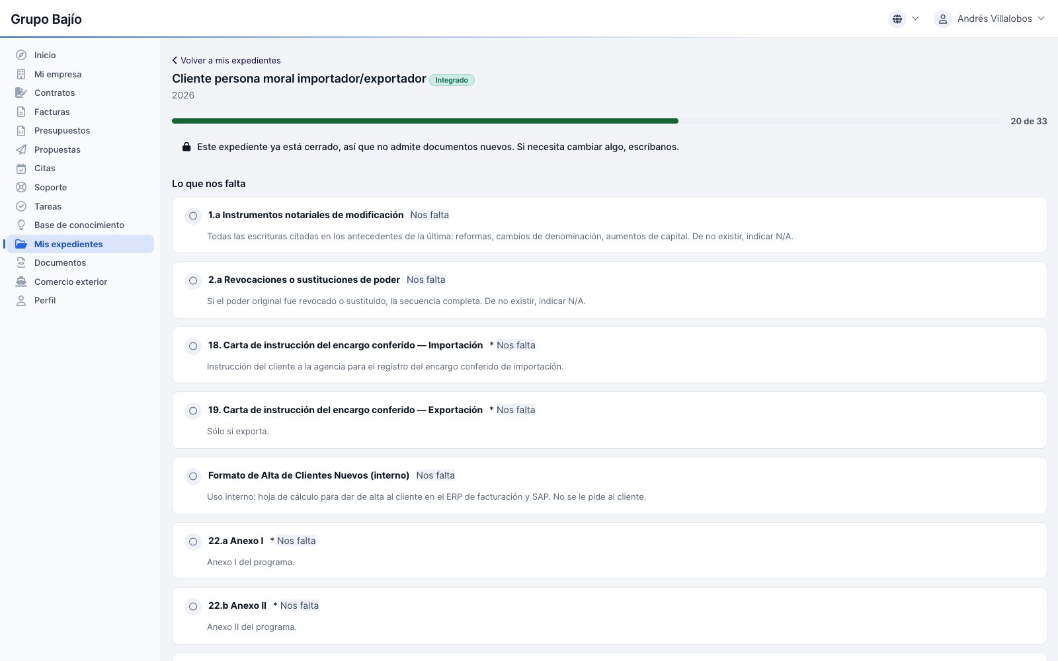Click Volver a mis expedientes link
Image resolution: width=1058 pixels, height=661 pixels.
click(x=226, y=60)
